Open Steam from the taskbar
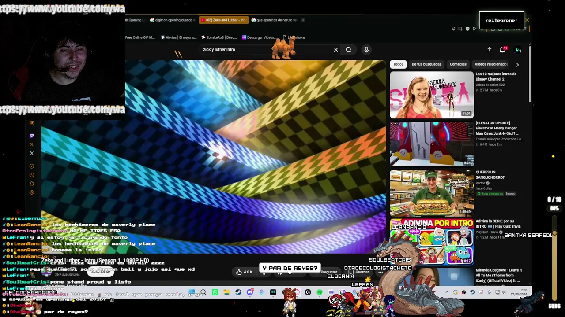 [x=238, y=292]
